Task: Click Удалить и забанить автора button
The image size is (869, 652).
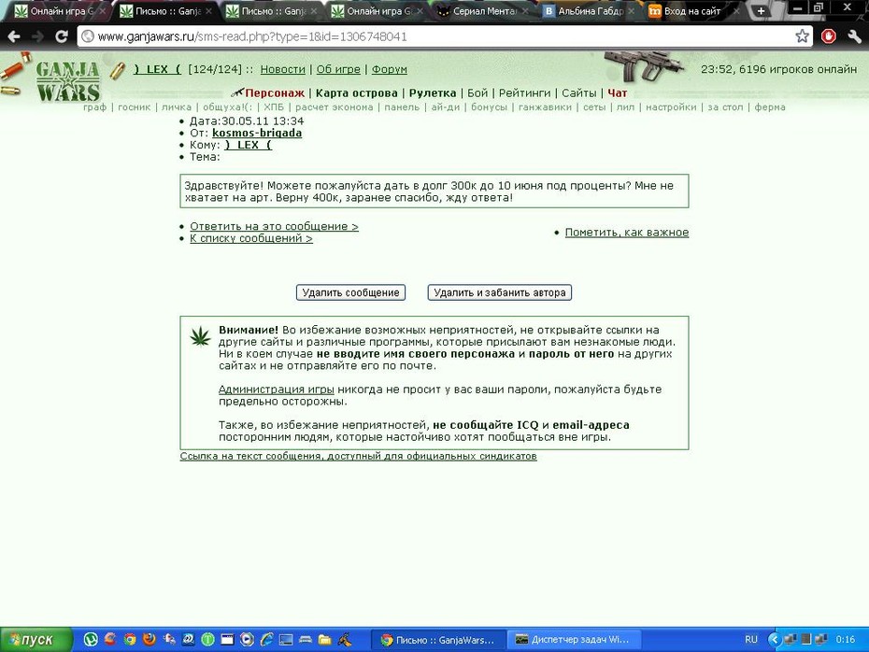Action: [499, 292]
